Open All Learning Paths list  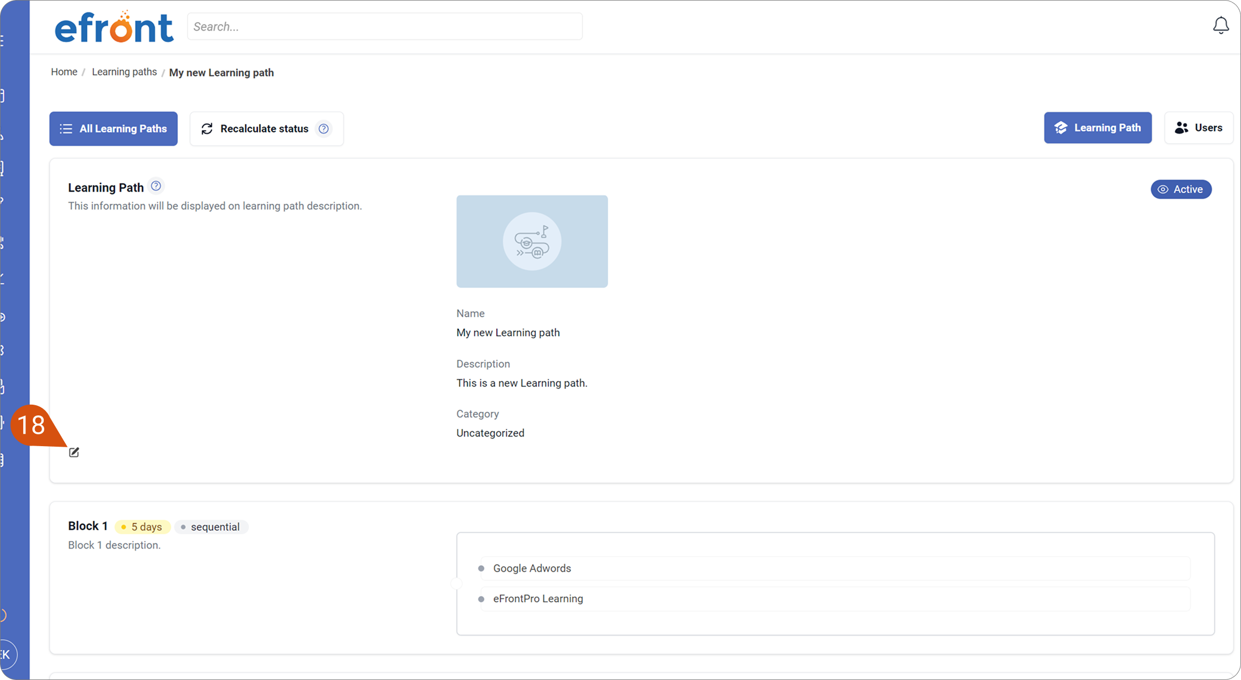pyautogui.click(x=113, y=128)
